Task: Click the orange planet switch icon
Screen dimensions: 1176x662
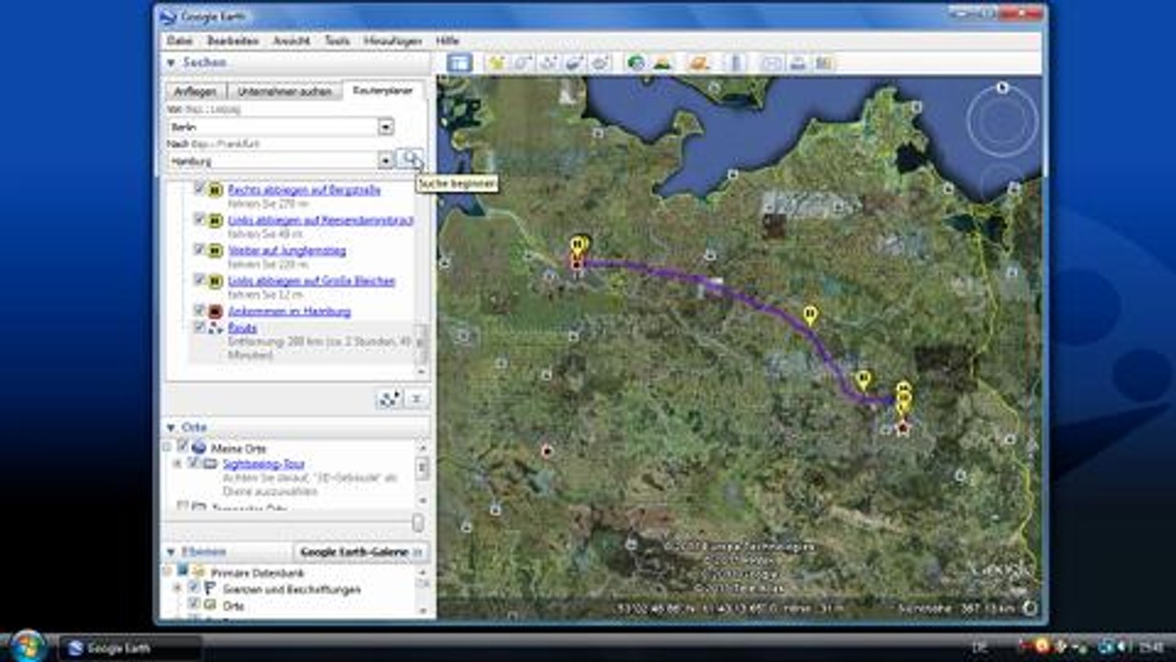Action: pos(699,63)
